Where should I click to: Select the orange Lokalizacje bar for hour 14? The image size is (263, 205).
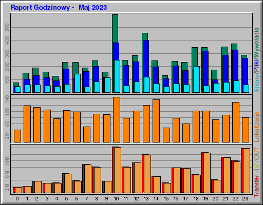coord(156,121)
